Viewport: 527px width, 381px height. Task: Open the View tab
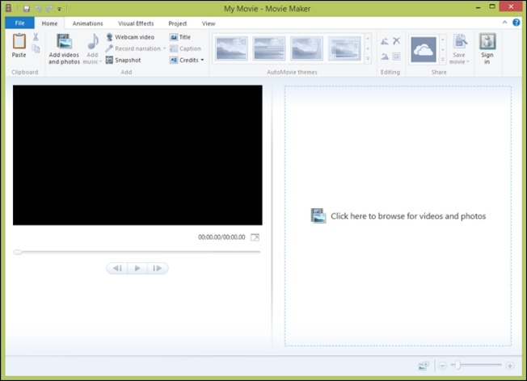click(x=209, y=23)
